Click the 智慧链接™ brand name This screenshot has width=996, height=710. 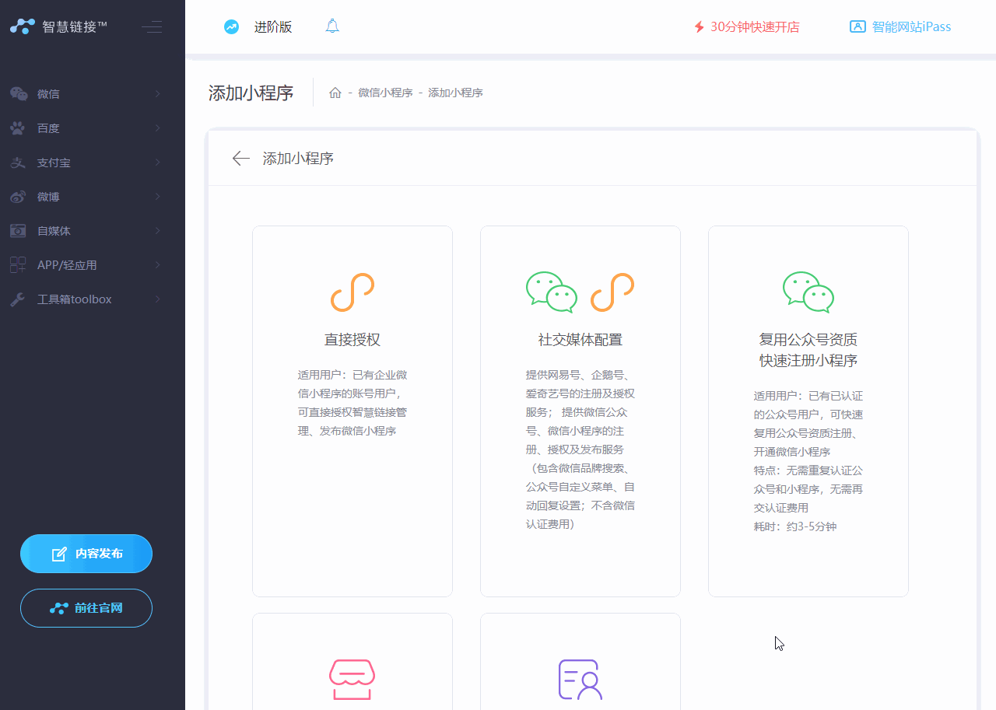coord(75,26)
